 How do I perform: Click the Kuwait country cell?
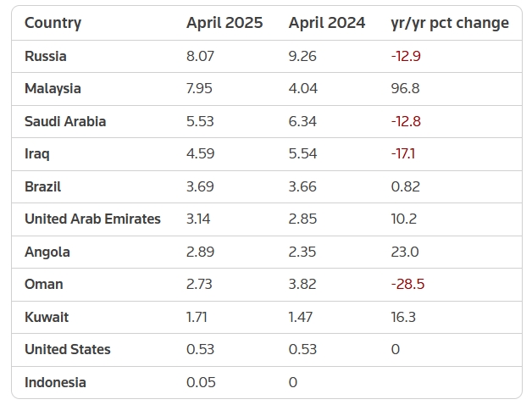47,317
